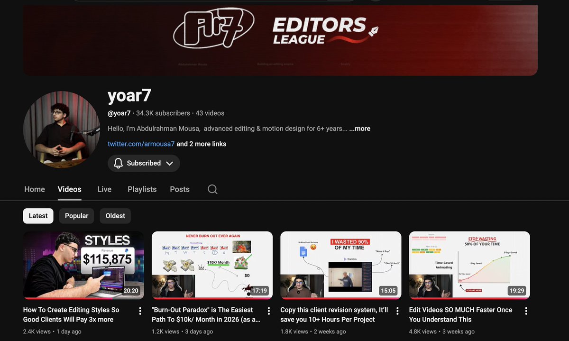Open options menu for the "Burn-Out Paradox" video

point(268,310)
